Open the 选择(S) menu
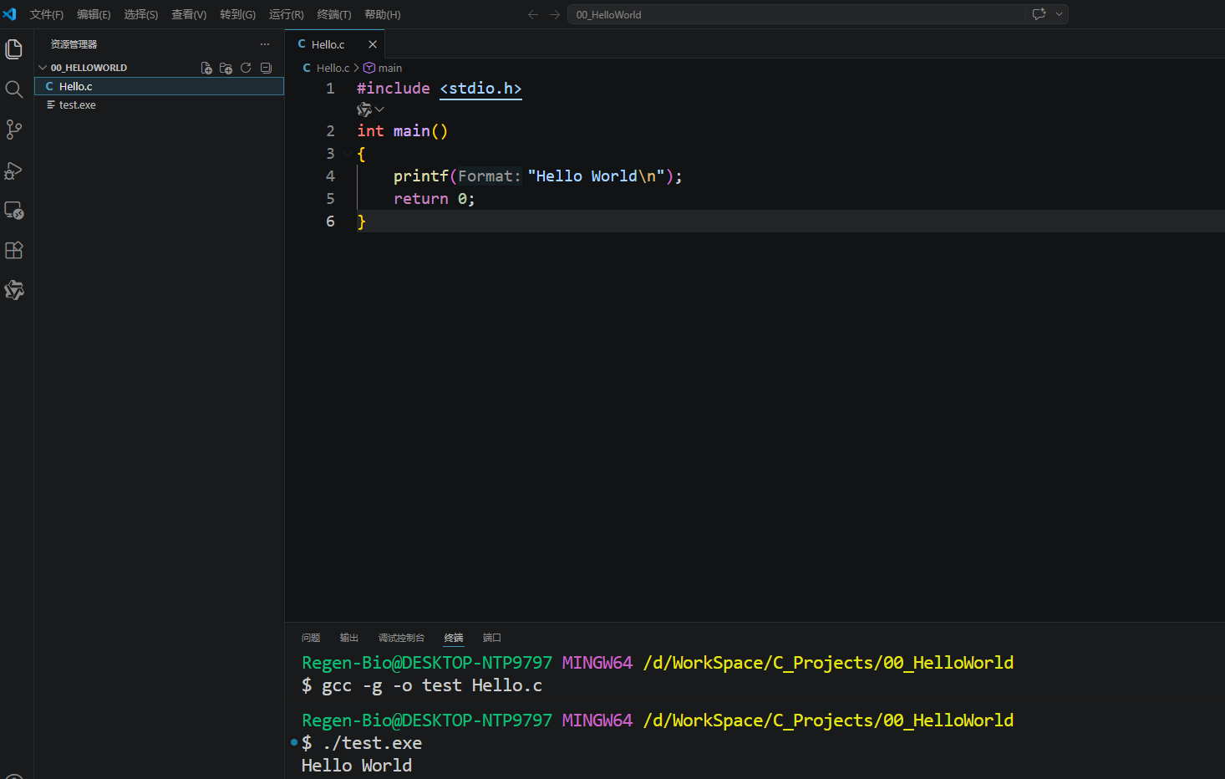This screenshot has height=779, width=1225. [141, 14]
